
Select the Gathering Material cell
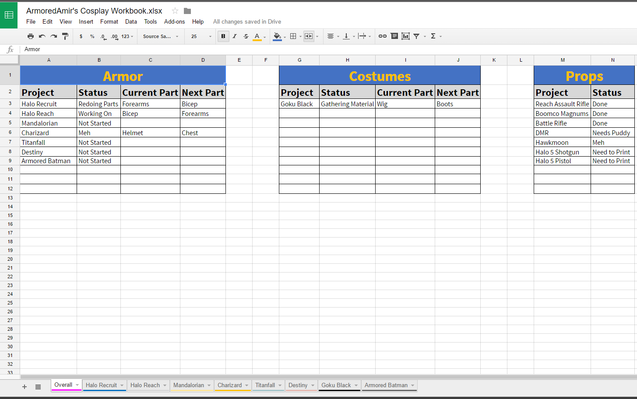[x=348, y=104]
